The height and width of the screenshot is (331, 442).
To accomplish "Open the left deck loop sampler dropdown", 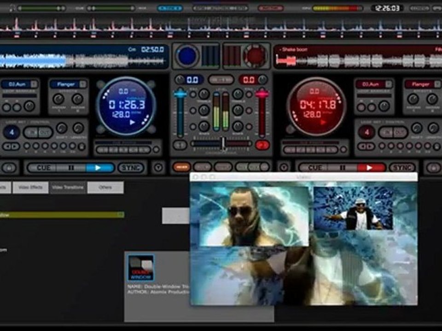I will (34, 84).
